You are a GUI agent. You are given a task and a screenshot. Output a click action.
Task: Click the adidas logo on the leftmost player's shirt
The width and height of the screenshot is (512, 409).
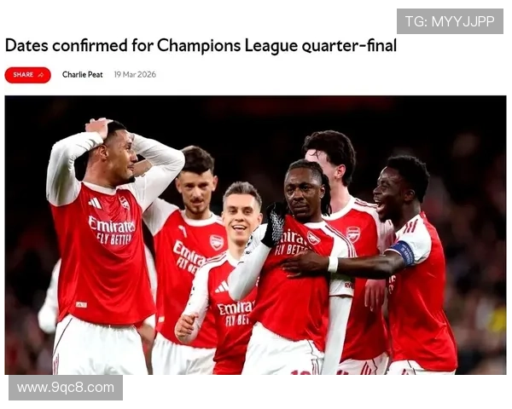[95, 203]
